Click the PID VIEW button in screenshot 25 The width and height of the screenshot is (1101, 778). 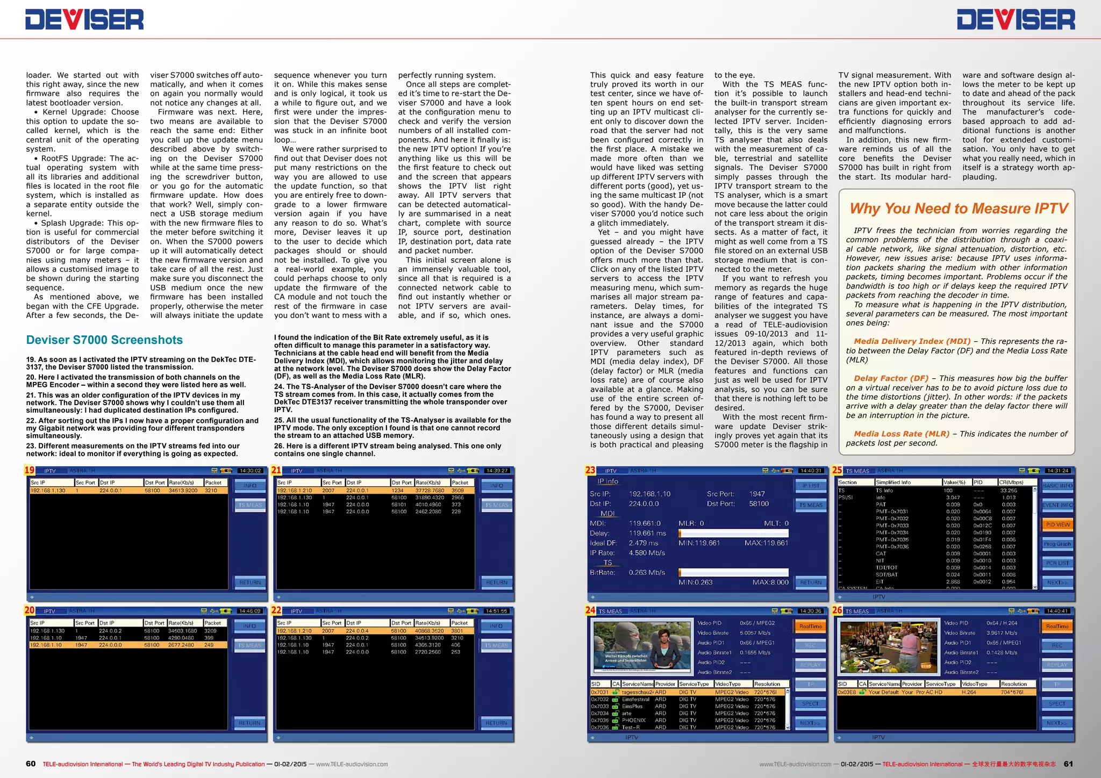click(1057, 524)
